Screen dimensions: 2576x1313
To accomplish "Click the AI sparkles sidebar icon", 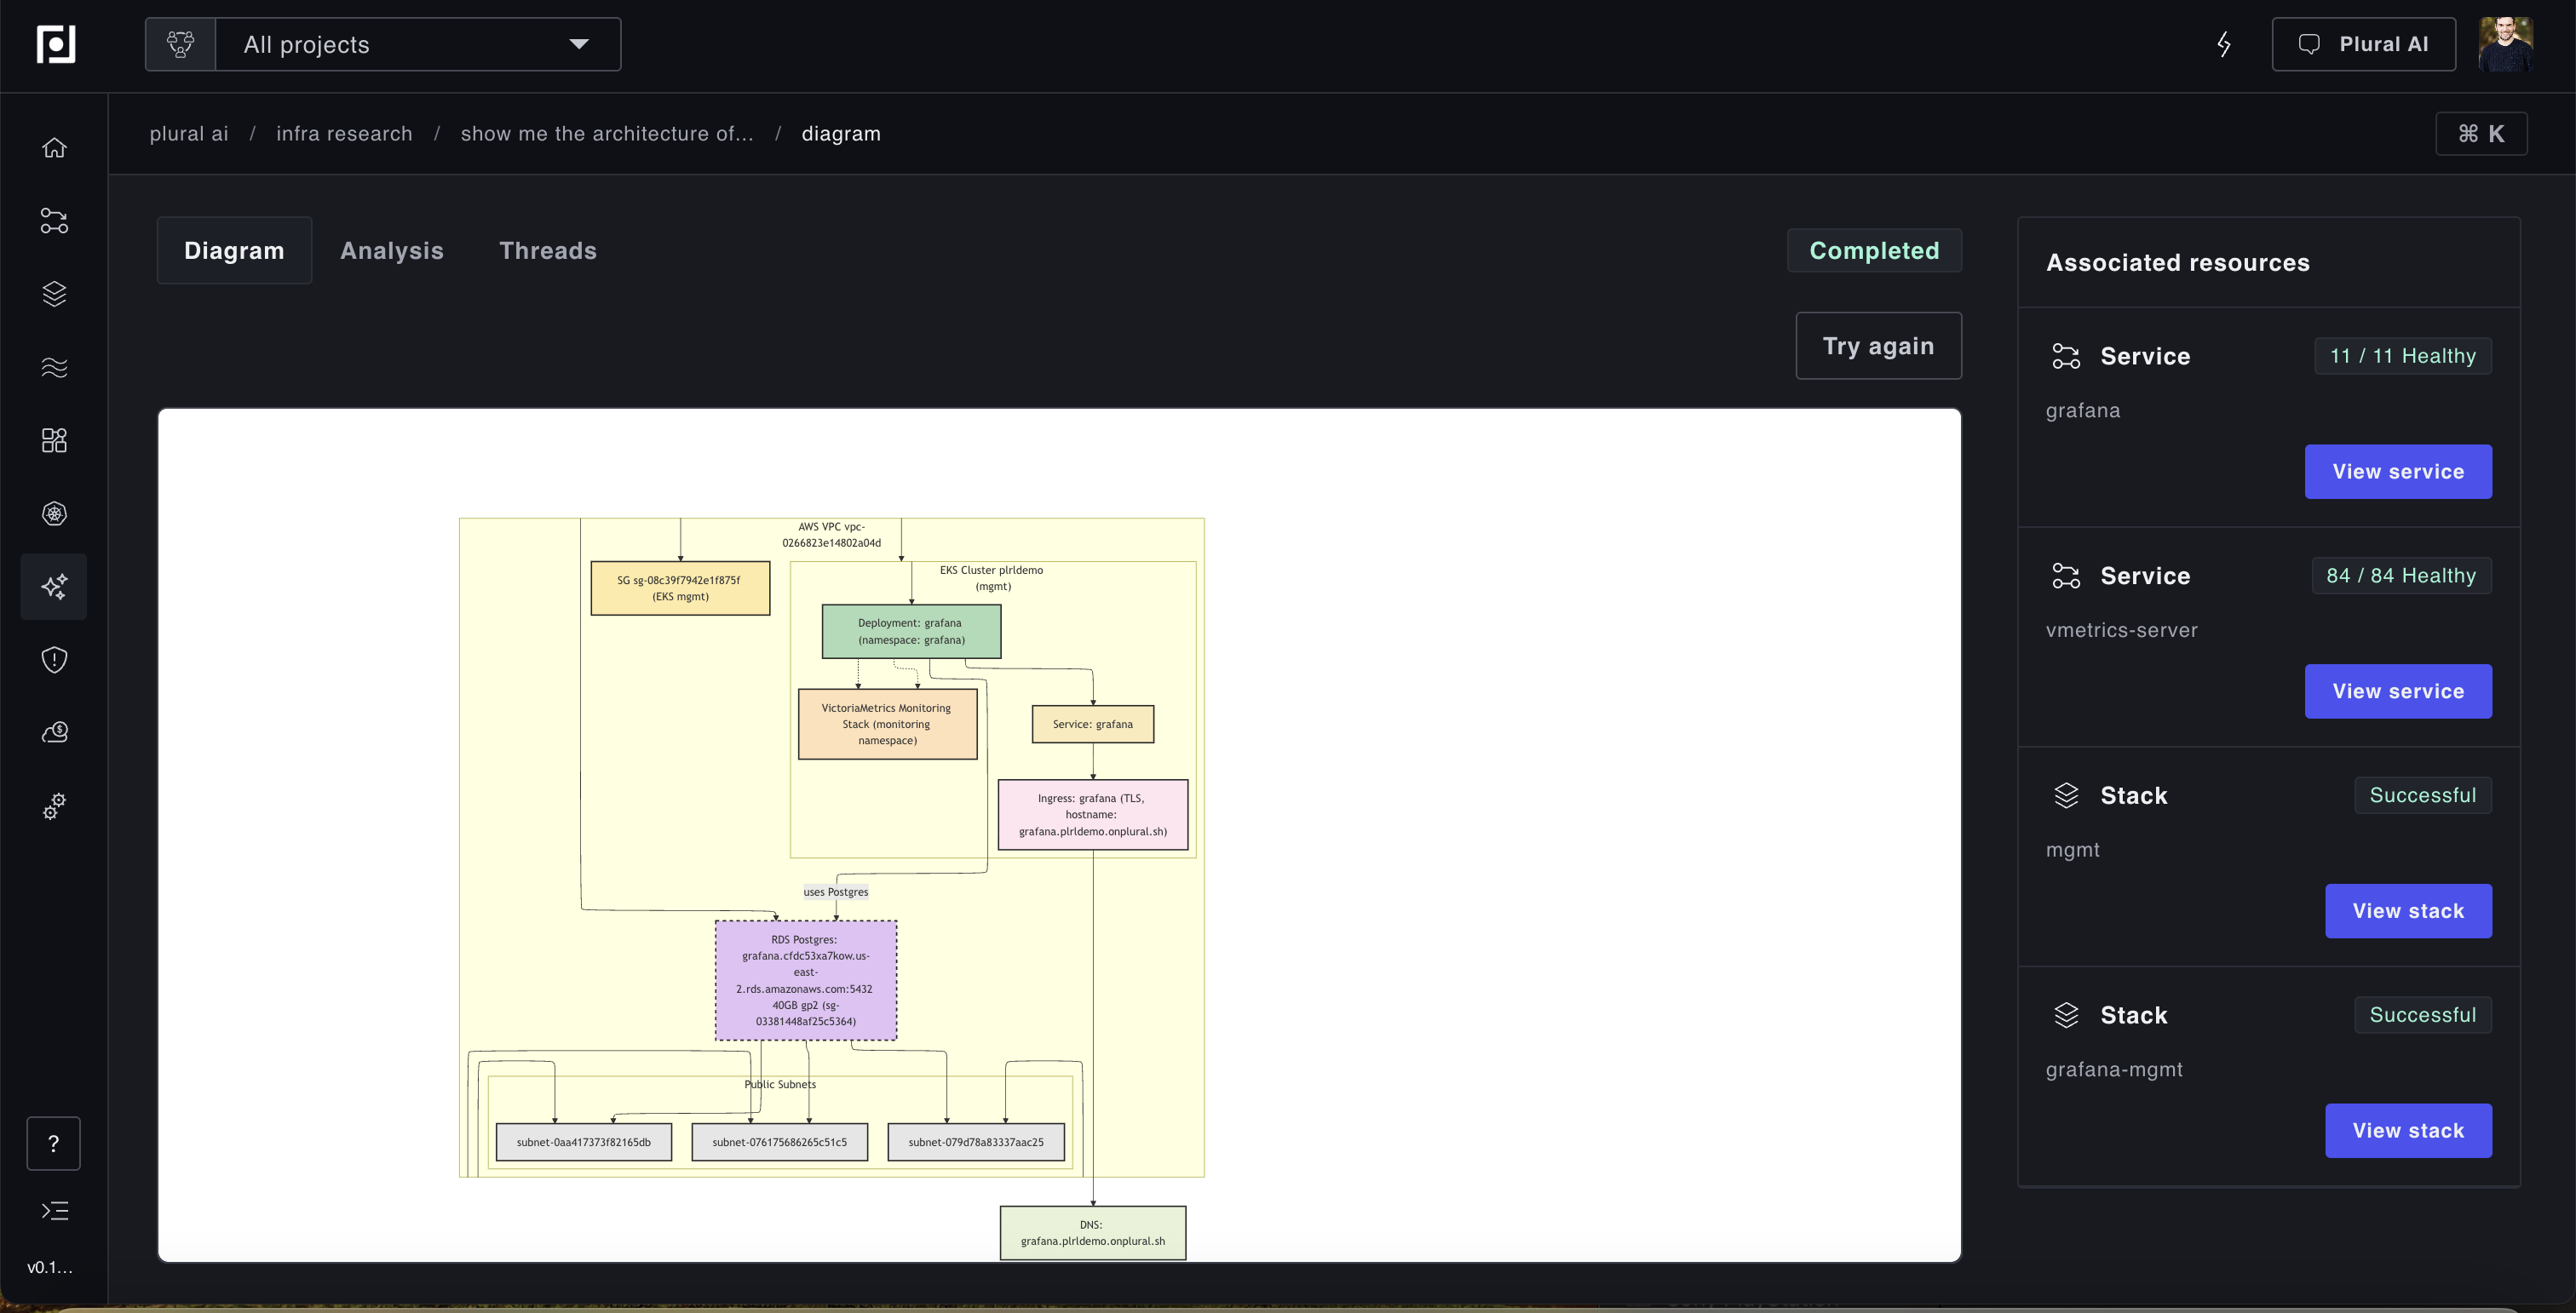I will [x=54, y=587].
